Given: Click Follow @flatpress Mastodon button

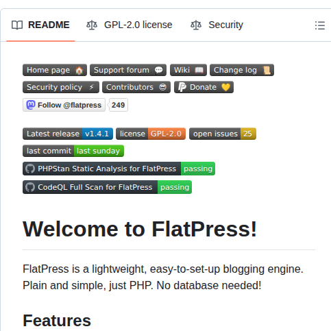Looking at the screenshot, I should 64,105.
